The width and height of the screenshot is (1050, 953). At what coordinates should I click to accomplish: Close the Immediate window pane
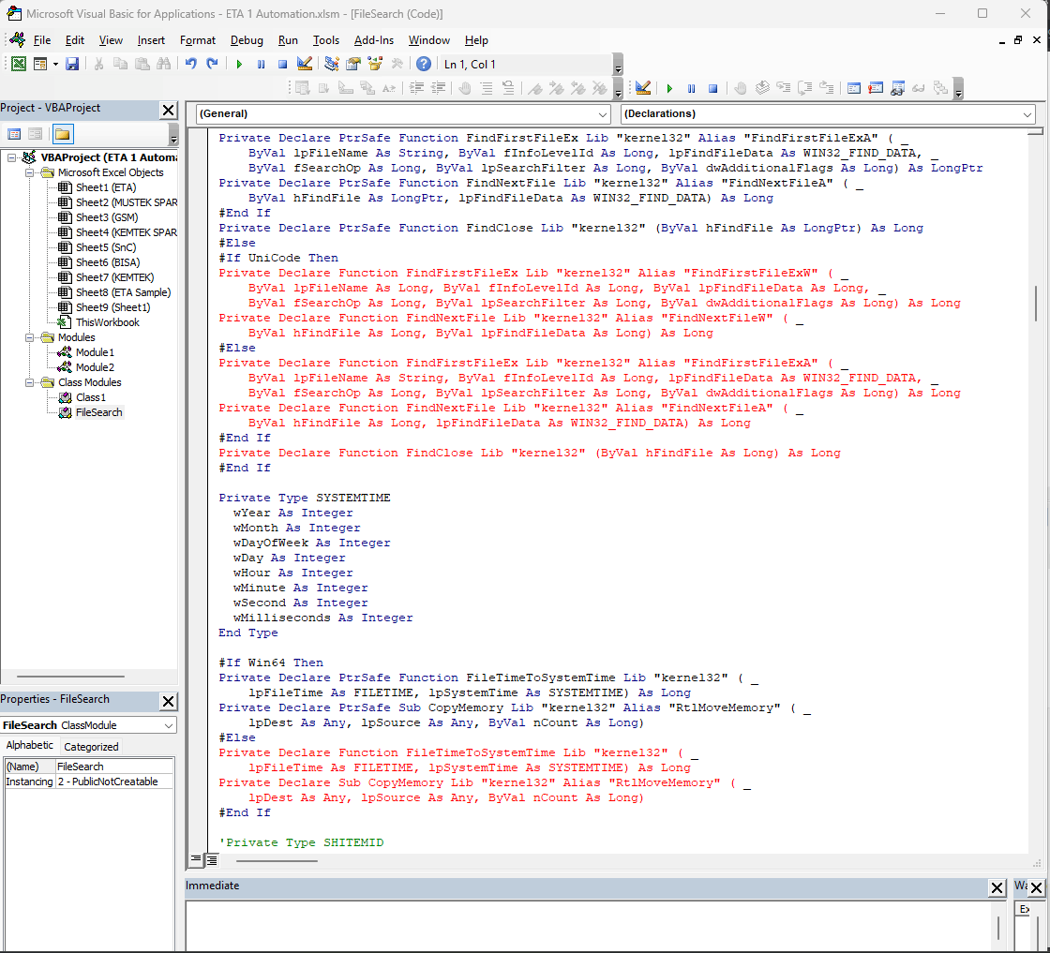pos(997,887)
